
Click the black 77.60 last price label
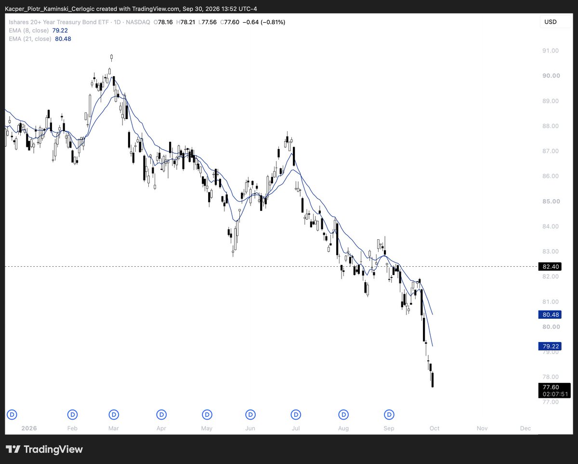pyautogui.click(x=551, y=387)
